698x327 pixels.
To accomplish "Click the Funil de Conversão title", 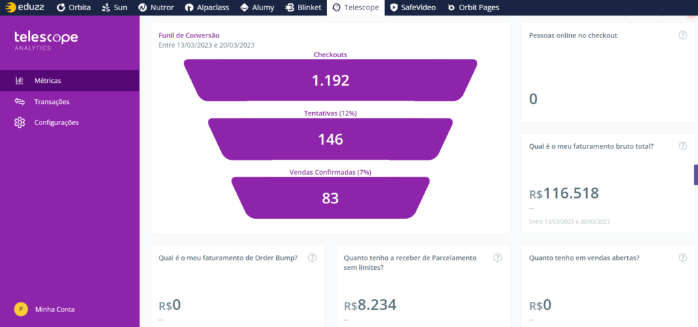I will 189,35.
